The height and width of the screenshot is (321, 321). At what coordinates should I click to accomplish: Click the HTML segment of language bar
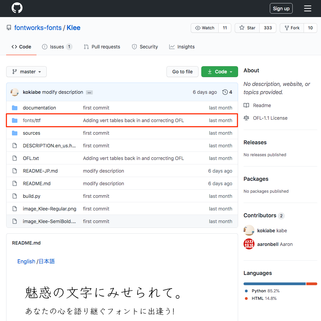pos(311,284)
